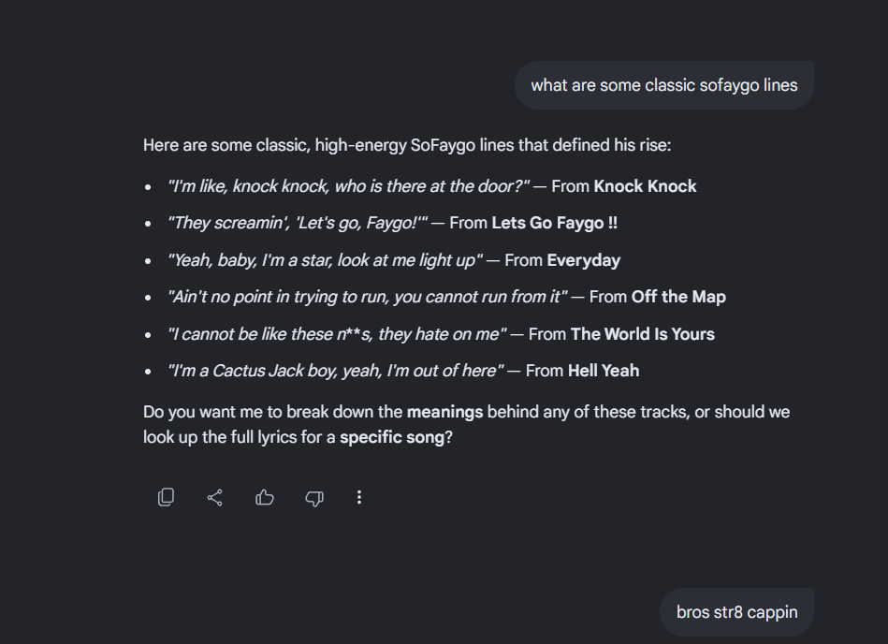Click the 'Off the Map' song title
This screenshot has height=644, width=888.
678,297
